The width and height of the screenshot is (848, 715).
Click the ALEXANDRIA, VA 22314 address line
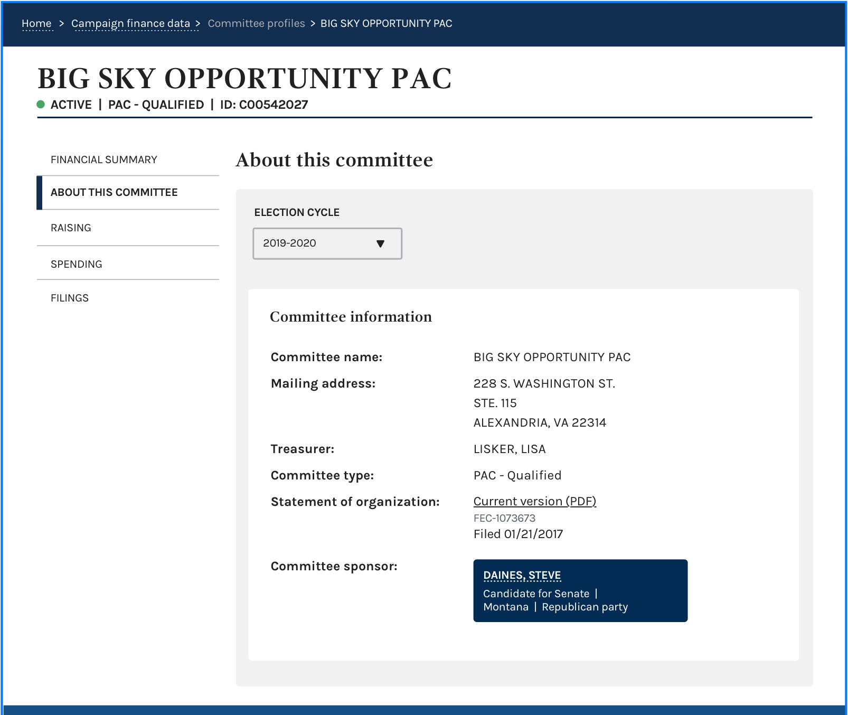click(x=540, y=422)
